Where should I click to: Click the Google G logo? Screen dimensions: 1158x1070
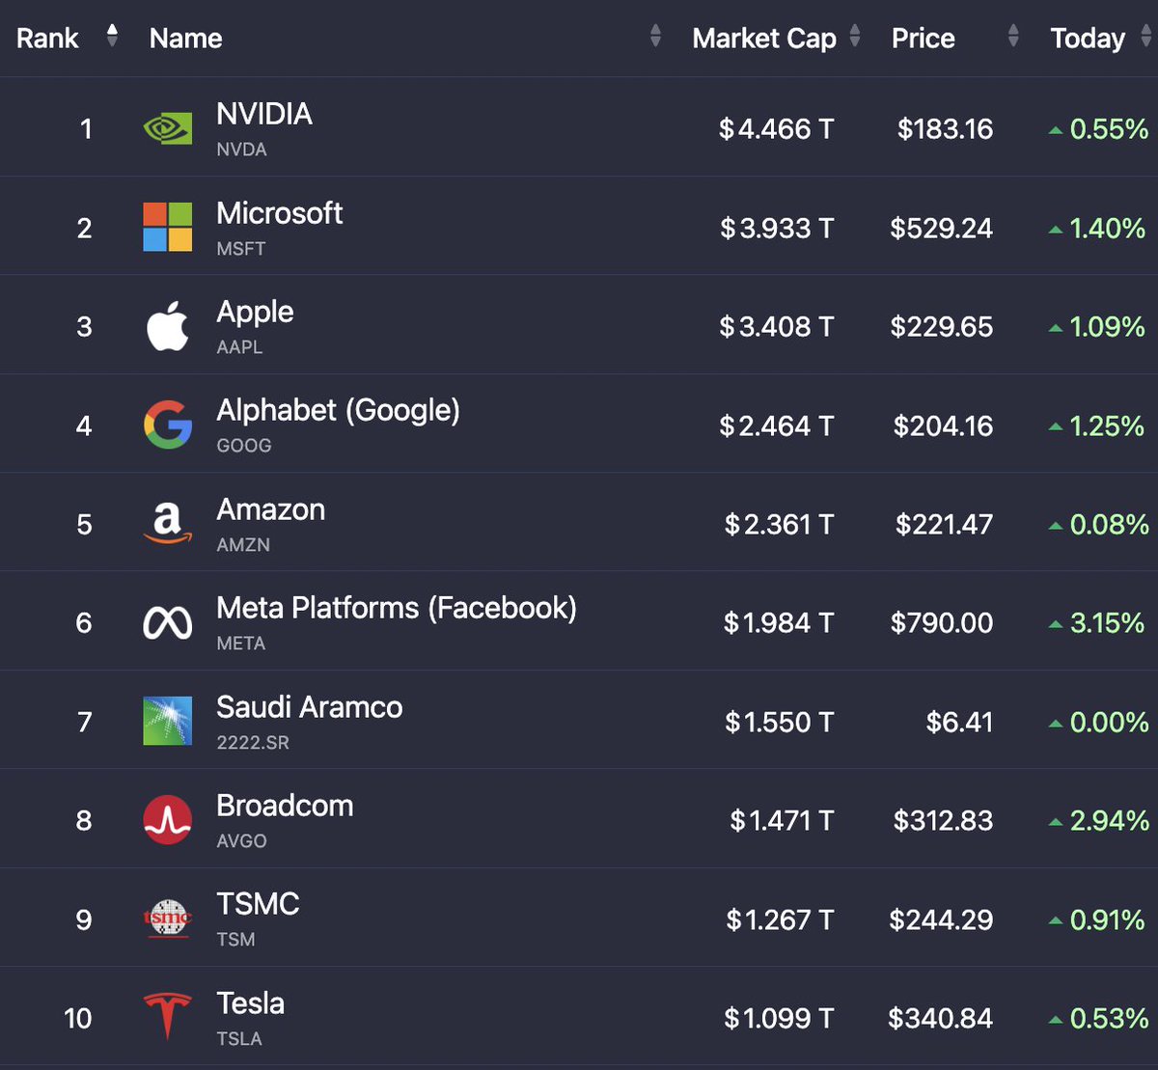(168, 425)
